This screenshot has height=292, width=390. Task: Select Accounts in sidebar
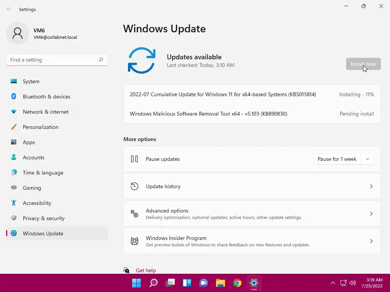57,157
